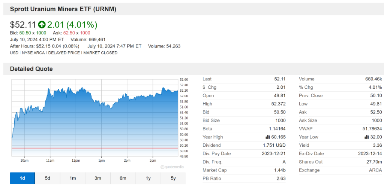Click the VWAP value 51.78634
This screenshot has height=189, width=384.
tap(371, 129)
